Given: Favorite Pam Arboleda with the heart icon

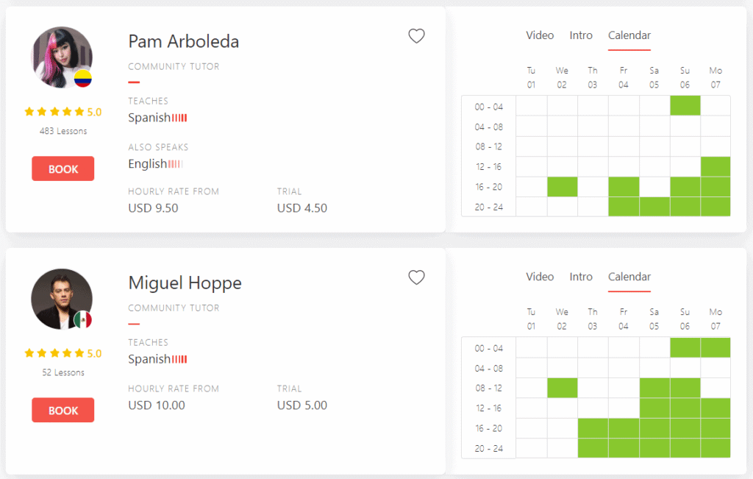Looking at the screenshot, I should pos(416,36).
